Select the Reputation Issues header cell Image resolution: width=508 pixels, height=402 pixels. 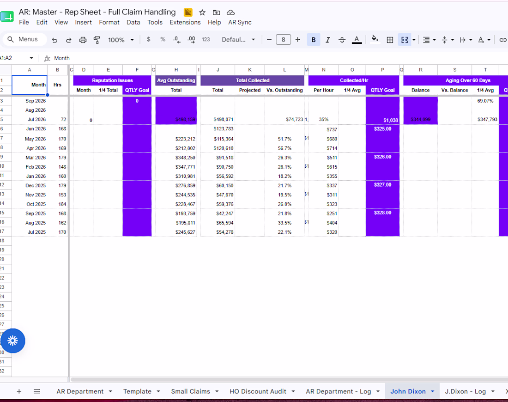(112, 80)
